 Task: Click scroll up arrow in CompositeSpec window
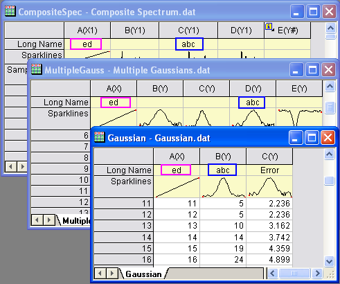click(x=330, y=28)
